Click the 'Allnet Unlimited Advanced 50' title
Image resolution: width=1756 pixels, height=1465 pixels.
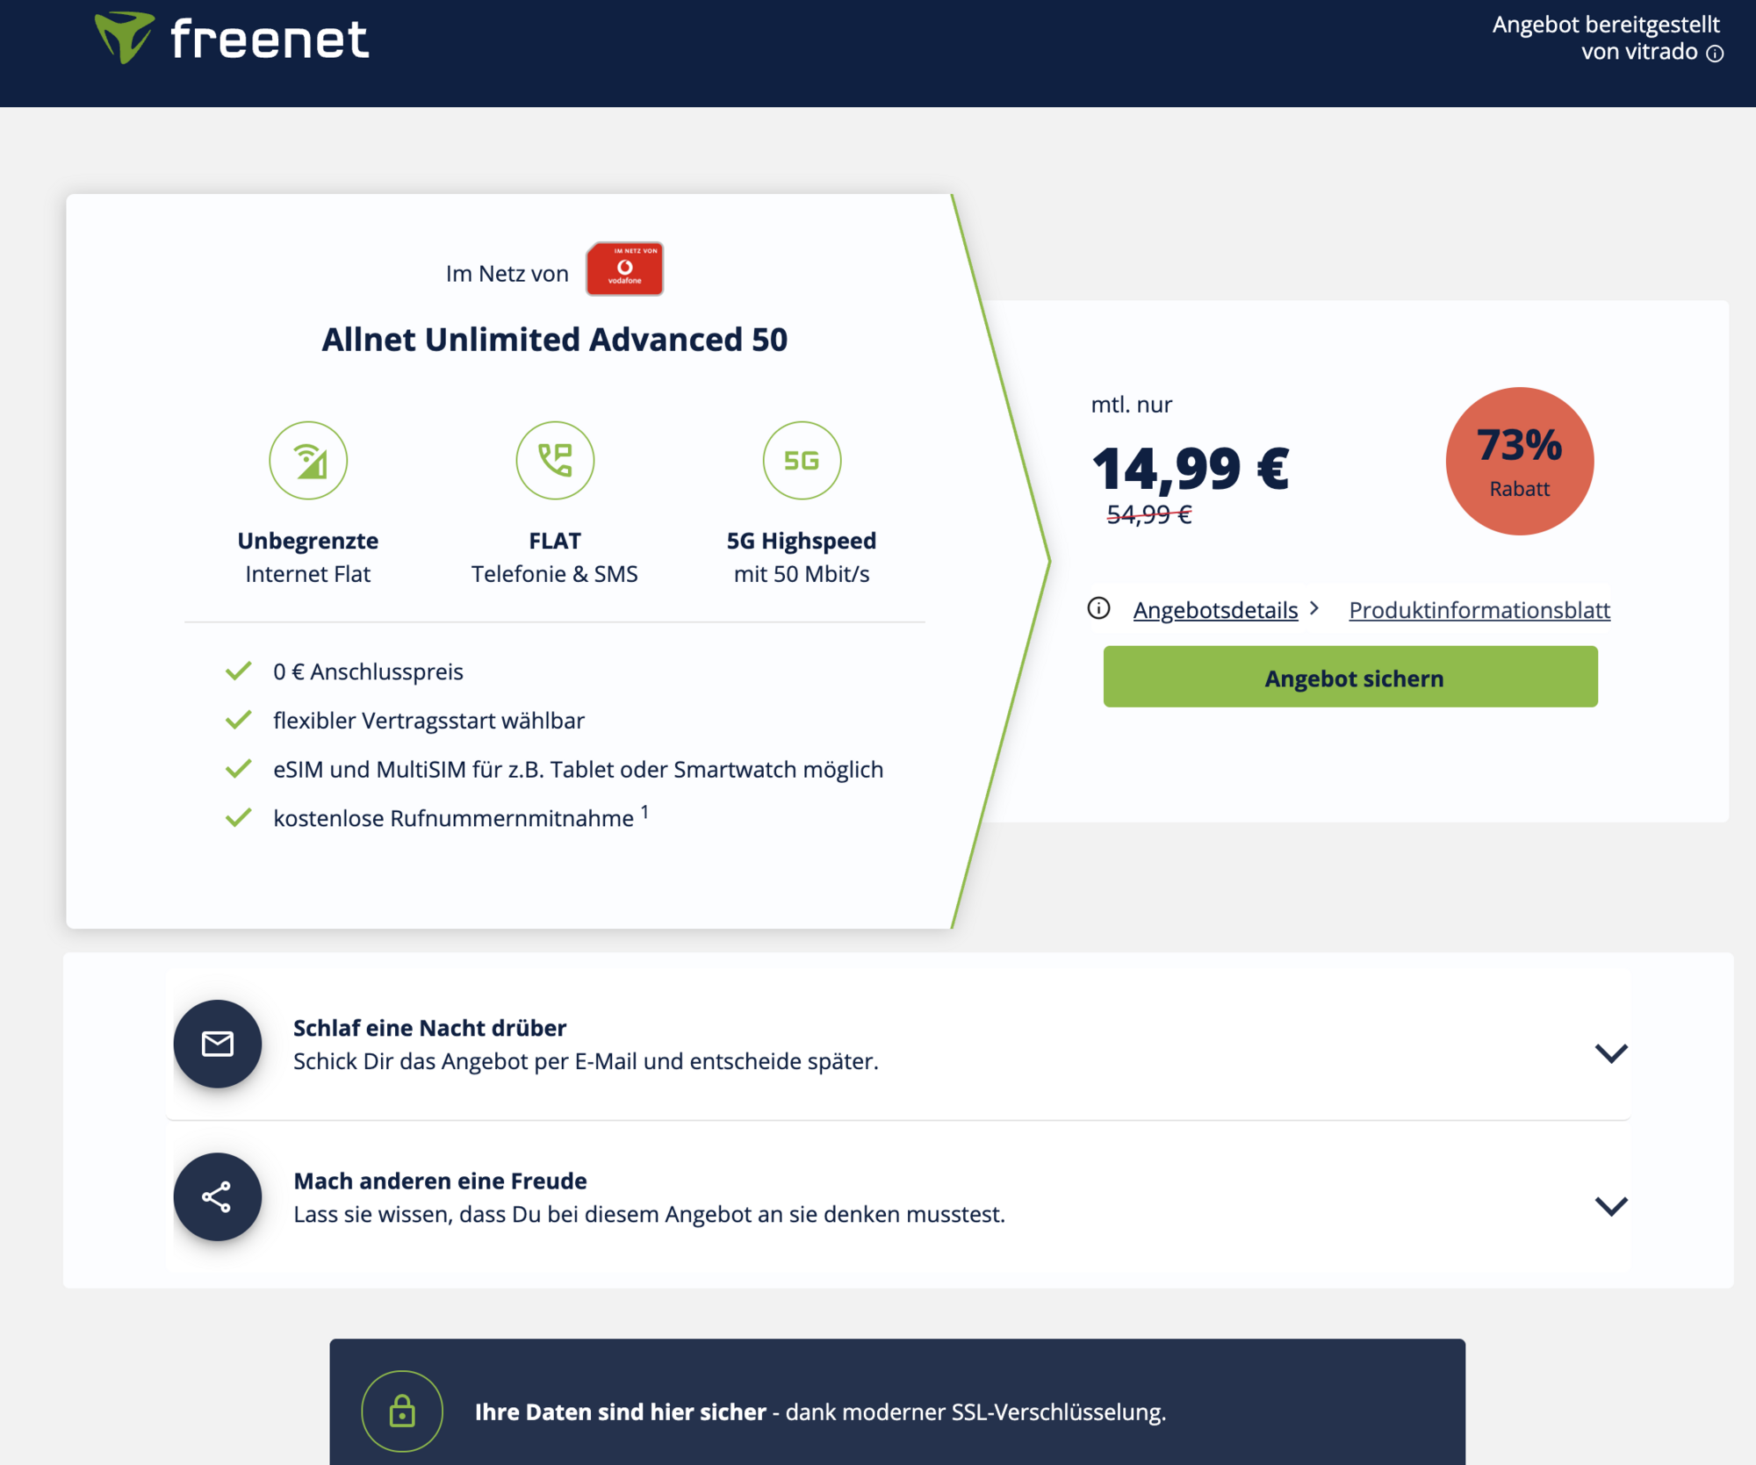click(555, 340)
